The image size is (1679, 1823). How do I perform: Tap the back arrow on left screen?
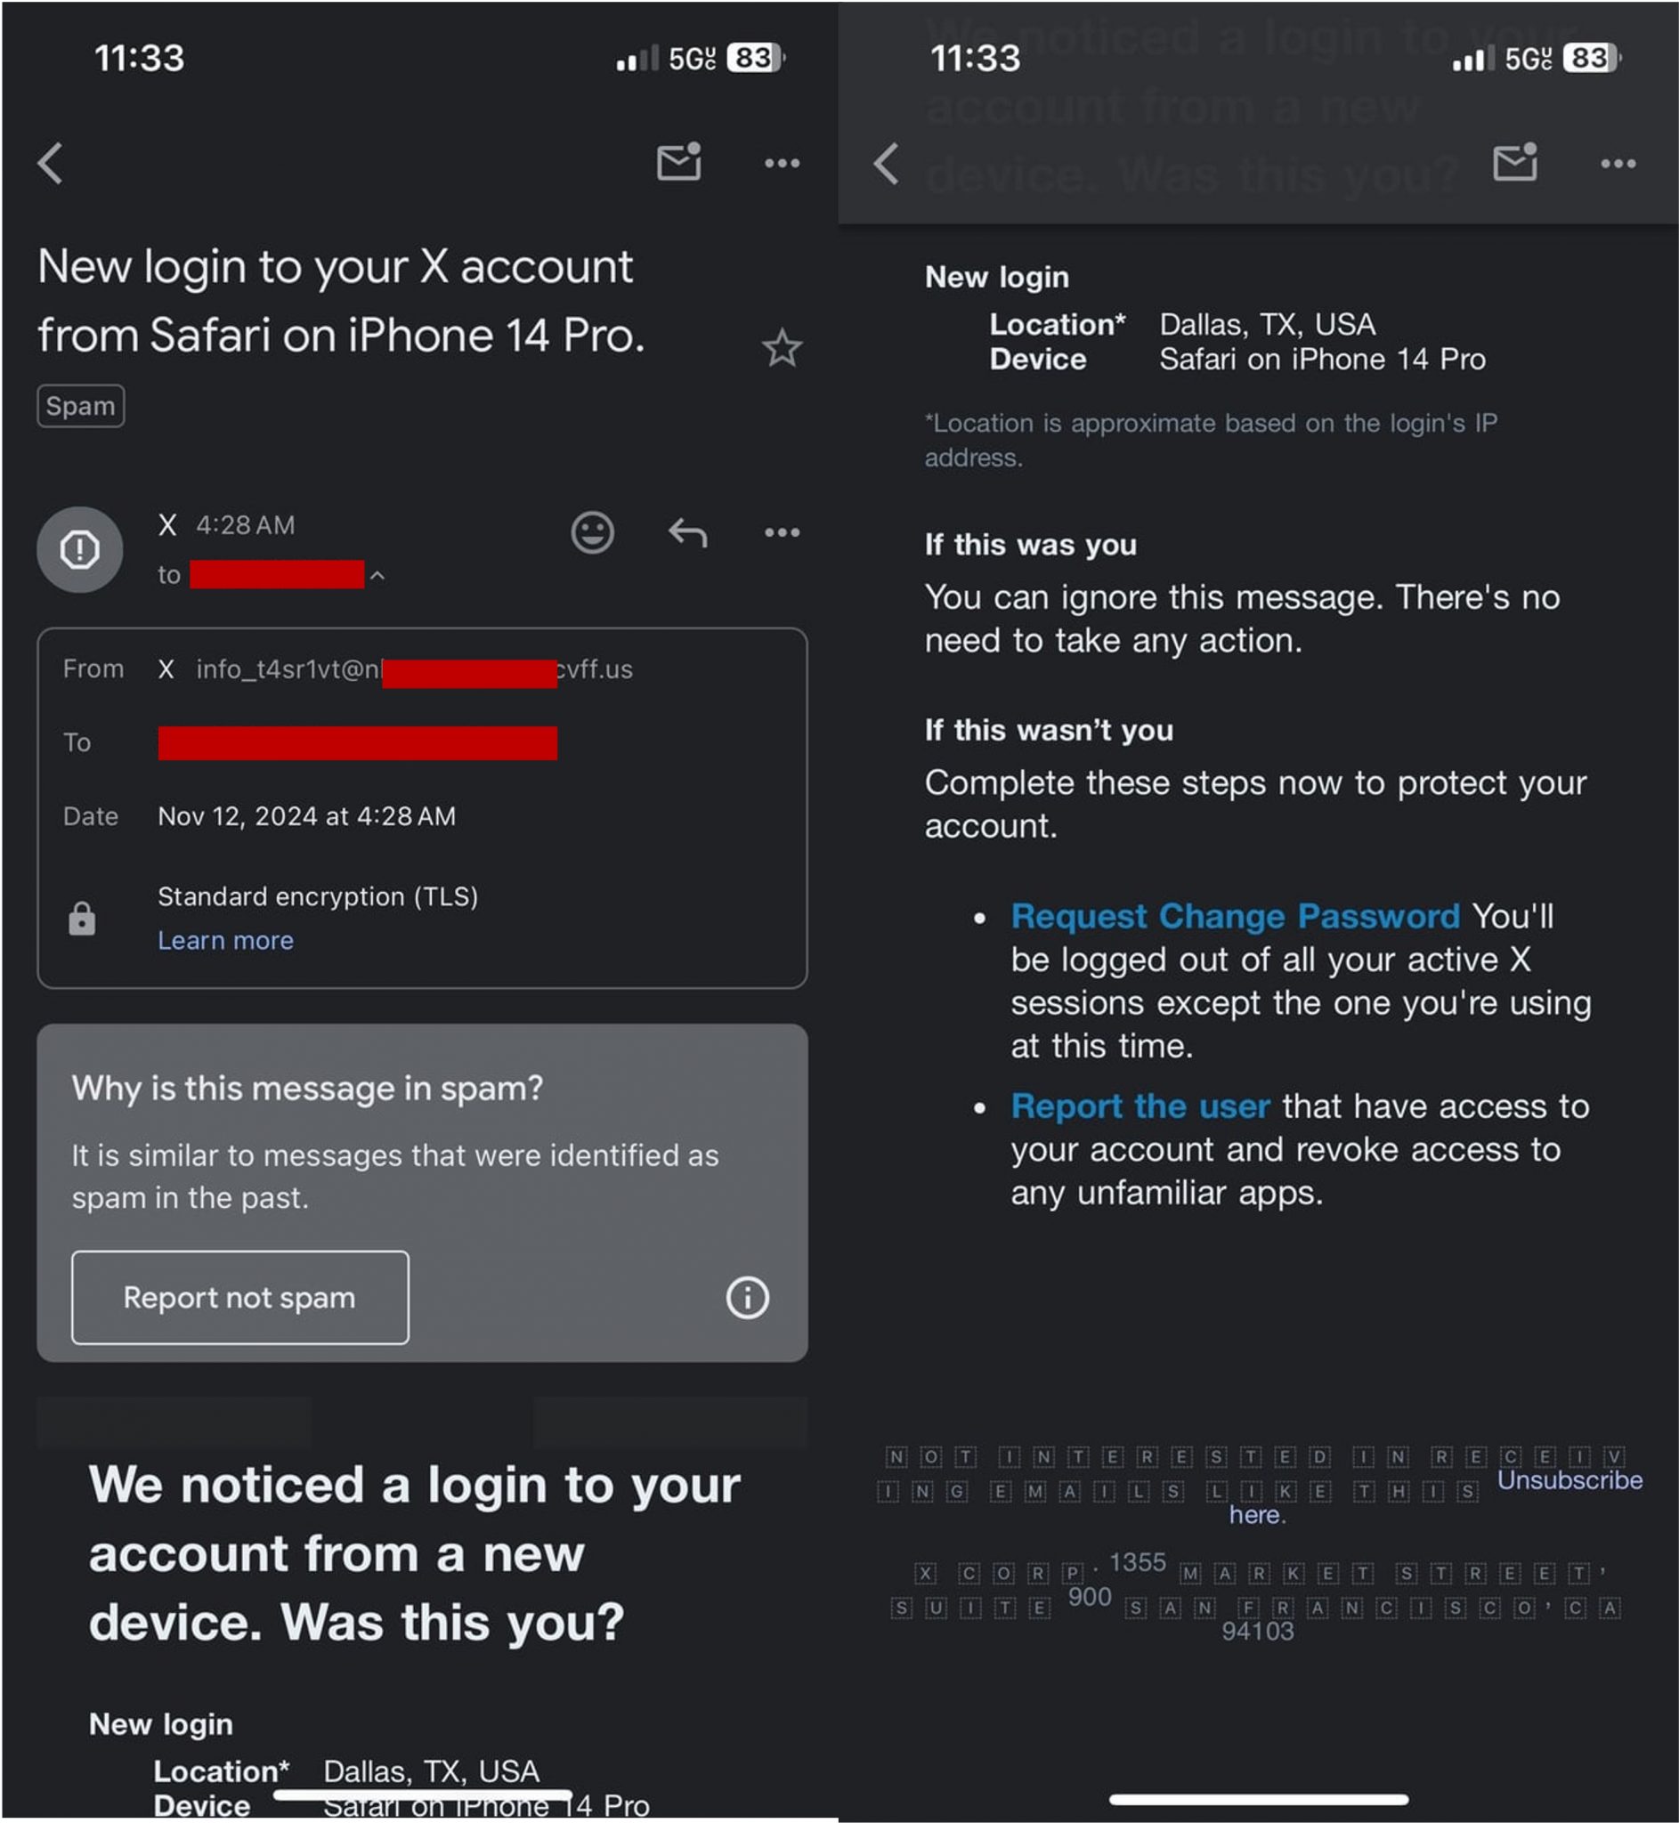[51, 164]
